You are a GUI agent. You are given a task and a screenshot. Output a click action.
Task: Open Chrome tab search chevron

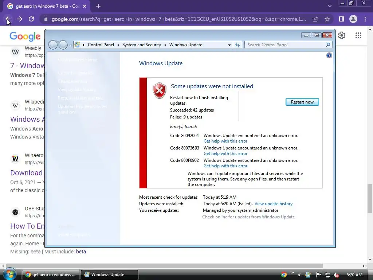coord(329,6)
